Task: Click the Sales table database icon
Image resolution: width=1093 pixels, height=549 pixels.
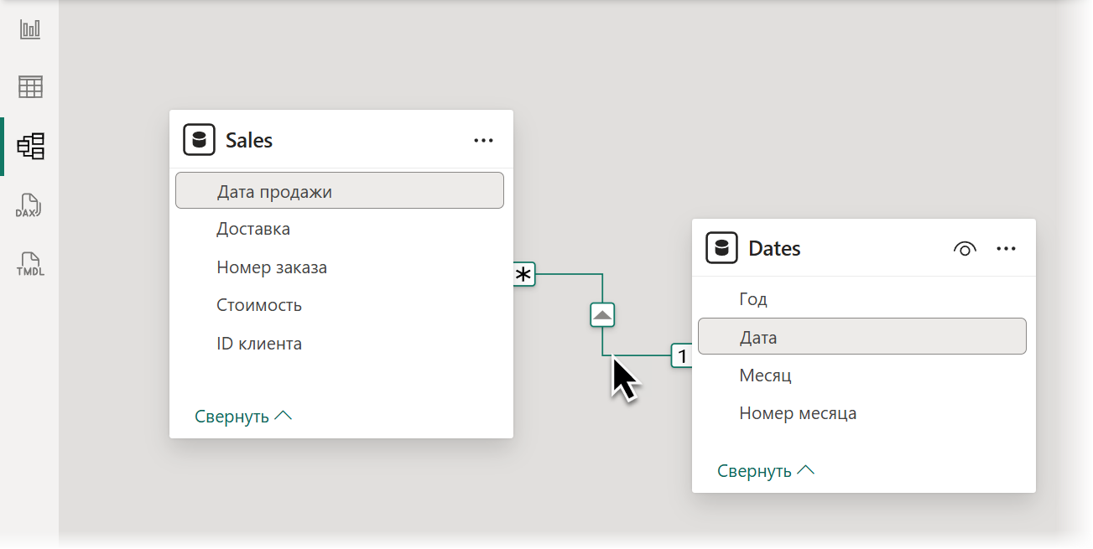Action: (x=200, y=140)
